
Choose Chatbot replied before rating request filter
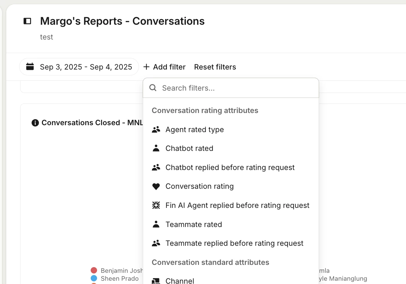[x=231, y=167]
